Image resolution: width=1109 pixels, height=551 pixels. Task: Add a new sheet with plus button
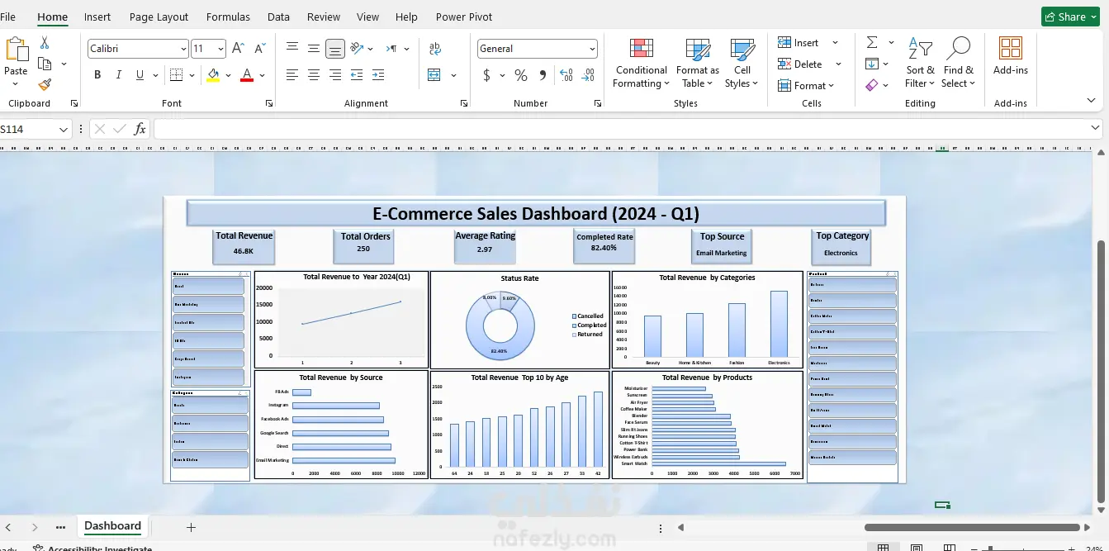(x=191, y=527)
